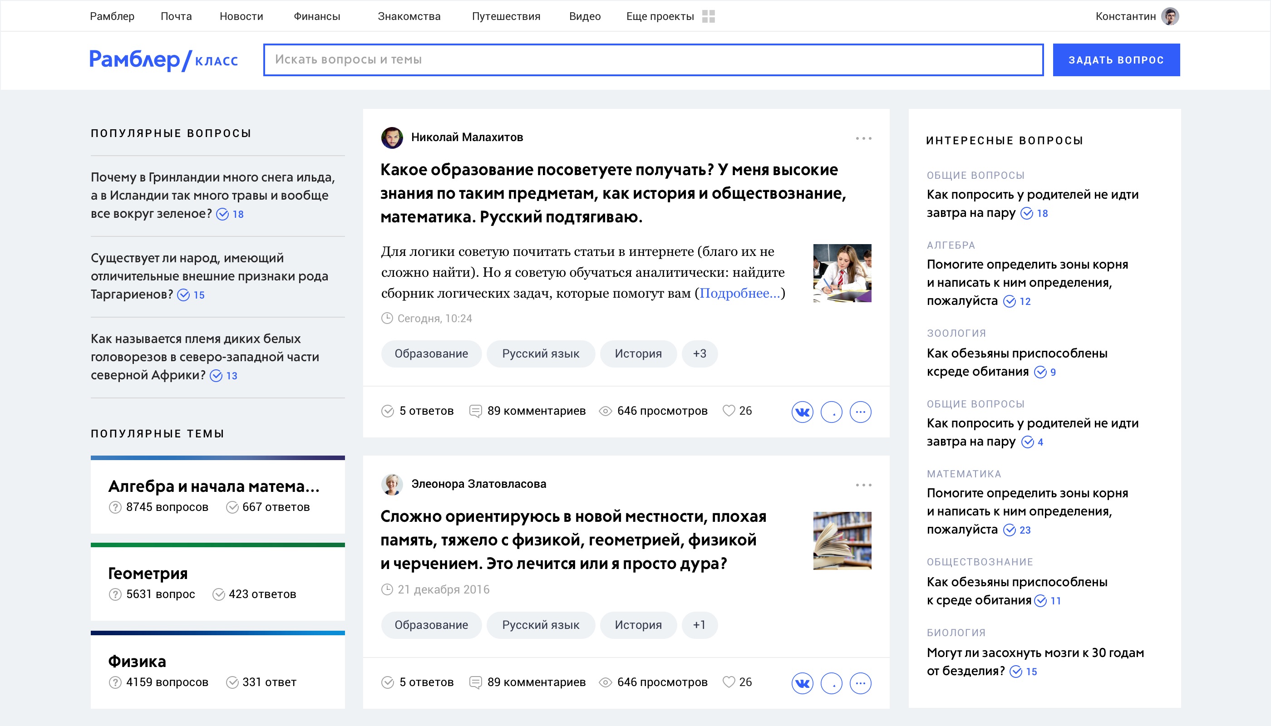Click middle round share icon on first question
Screen dimensions: 1271x726
pos(832,412)
